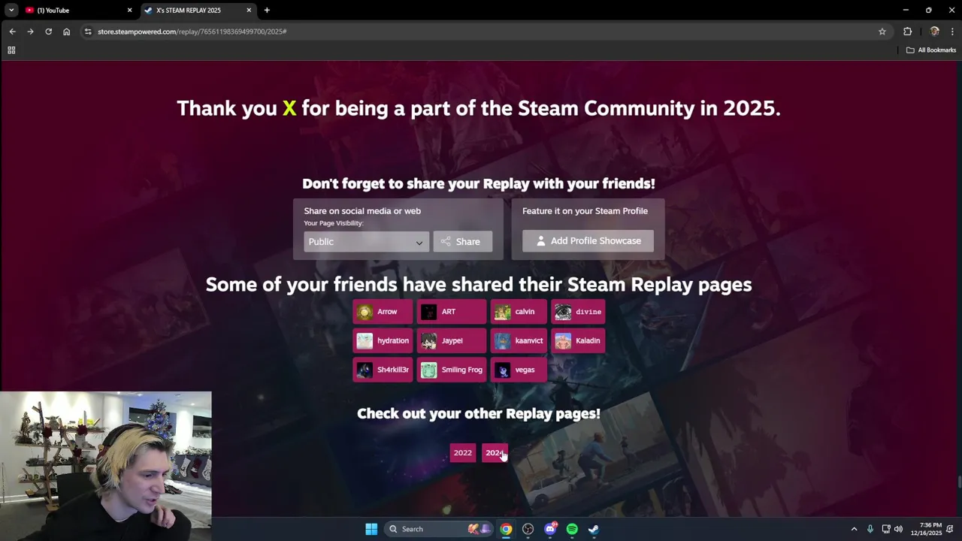Screen dimensions: 962x541
Task: Open Chrome from the taskbar
Action: pyautogui.click(x=506, y=529)
